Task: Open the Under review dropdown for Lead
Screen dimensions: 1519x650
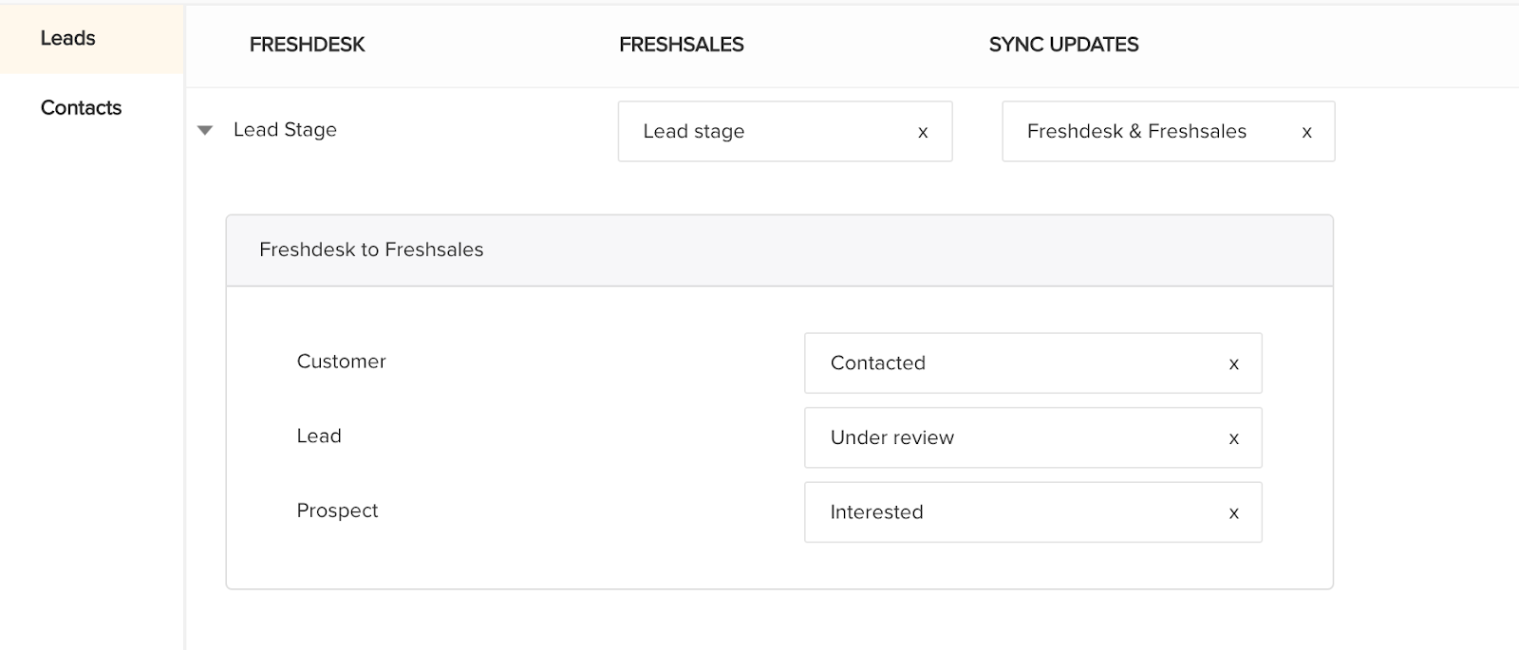Action: pos(1006,437)
